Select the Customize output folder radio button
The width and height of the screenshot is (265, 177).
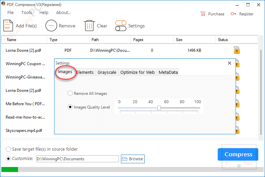[x=8, y=159]
